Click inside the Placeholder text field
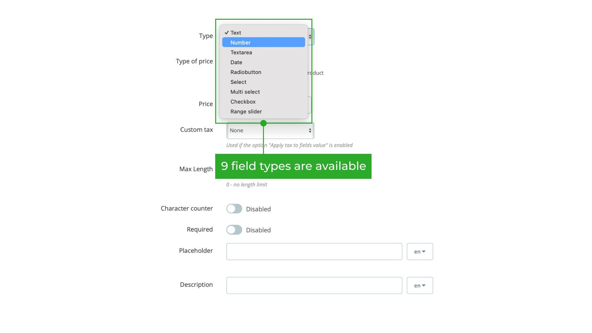The width and height of the screenshot is (592, 333). (314, 251)
